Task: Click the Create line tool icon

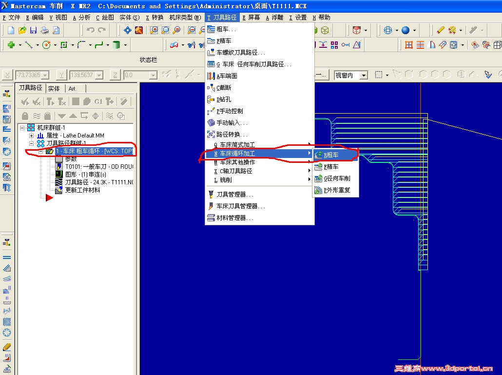Action: [x=29, y=45]
